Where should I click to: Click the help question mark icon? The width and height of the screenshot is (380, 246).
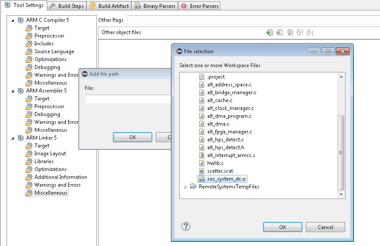tap(186, 227)
